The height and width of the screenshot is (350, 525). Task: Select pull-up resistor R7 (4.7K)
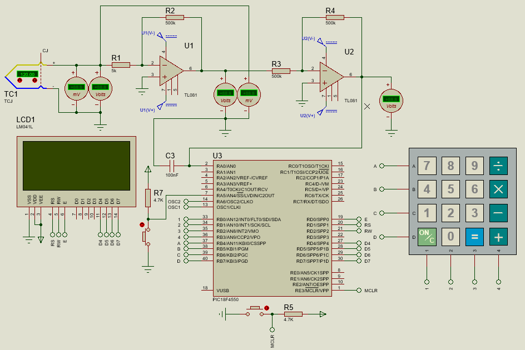click(148, 198)
